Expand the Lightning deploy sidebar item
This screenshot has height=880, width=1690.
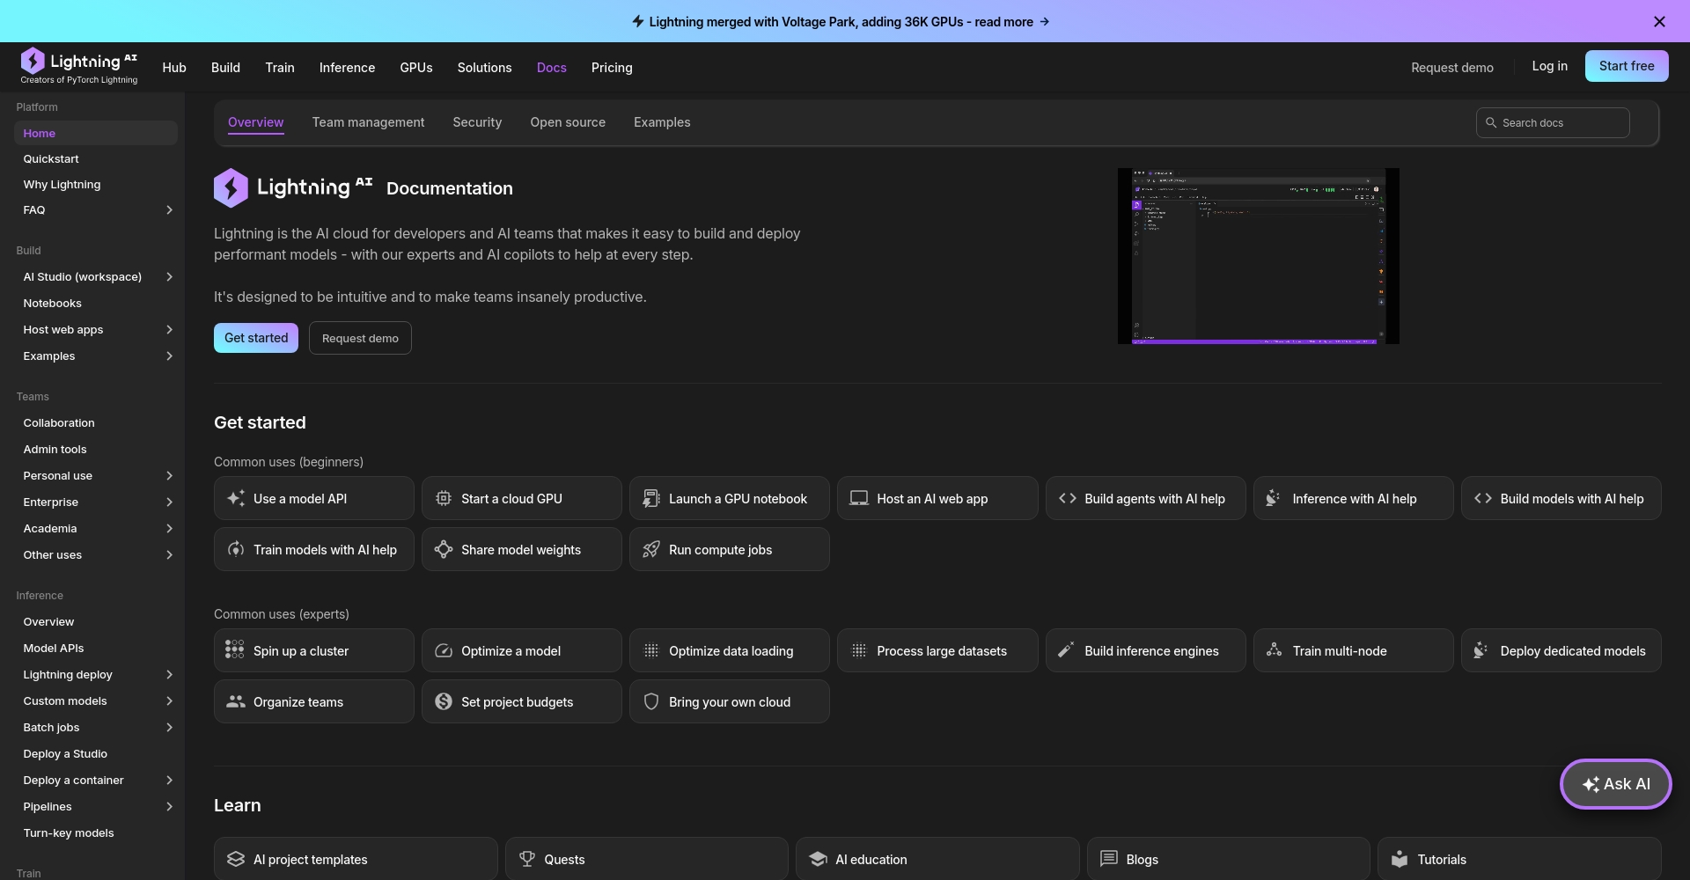(x=169, y=674)
